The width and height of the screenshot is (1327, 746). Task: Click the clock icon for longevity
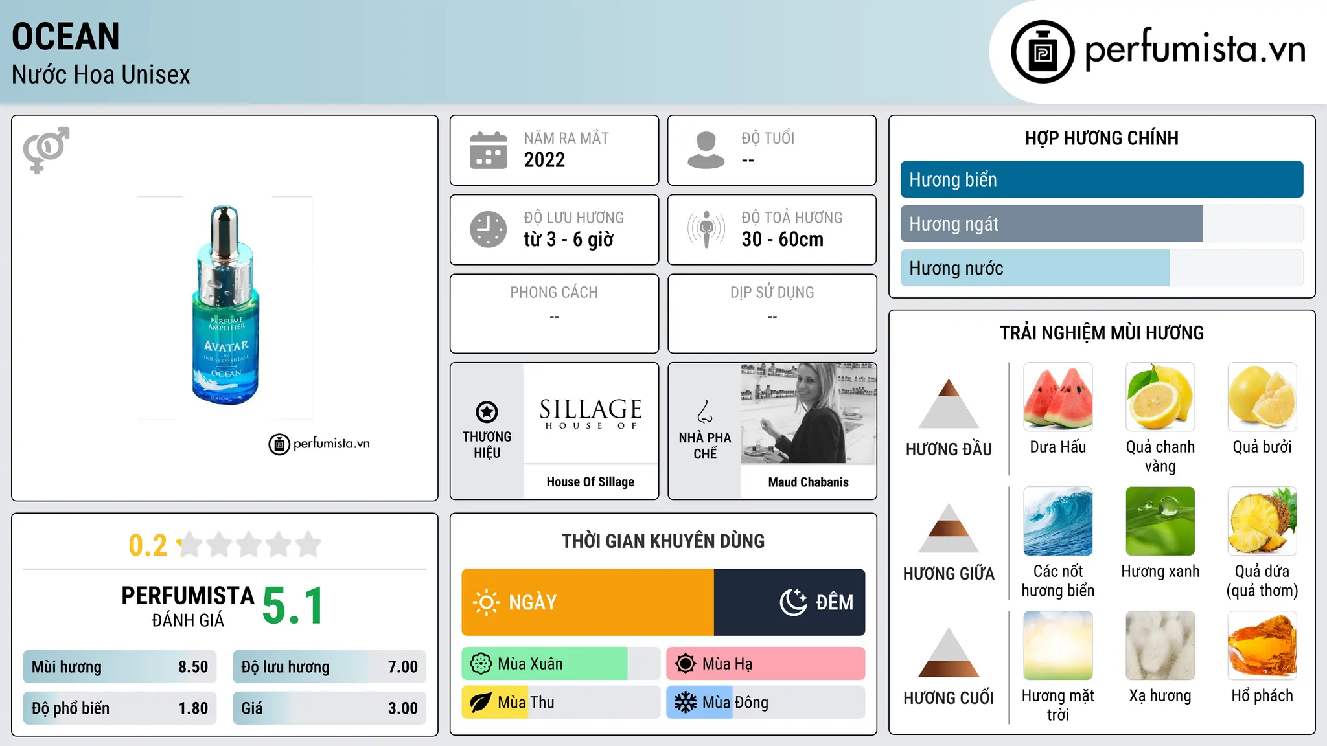point(489,229)
